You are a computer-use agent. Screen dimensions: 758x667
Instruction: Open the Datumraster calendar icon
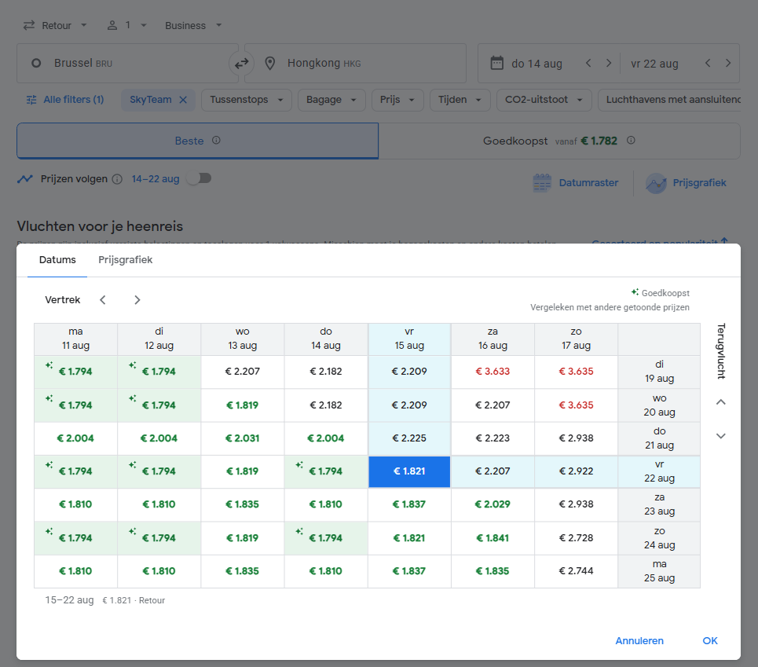pos(542,183)
